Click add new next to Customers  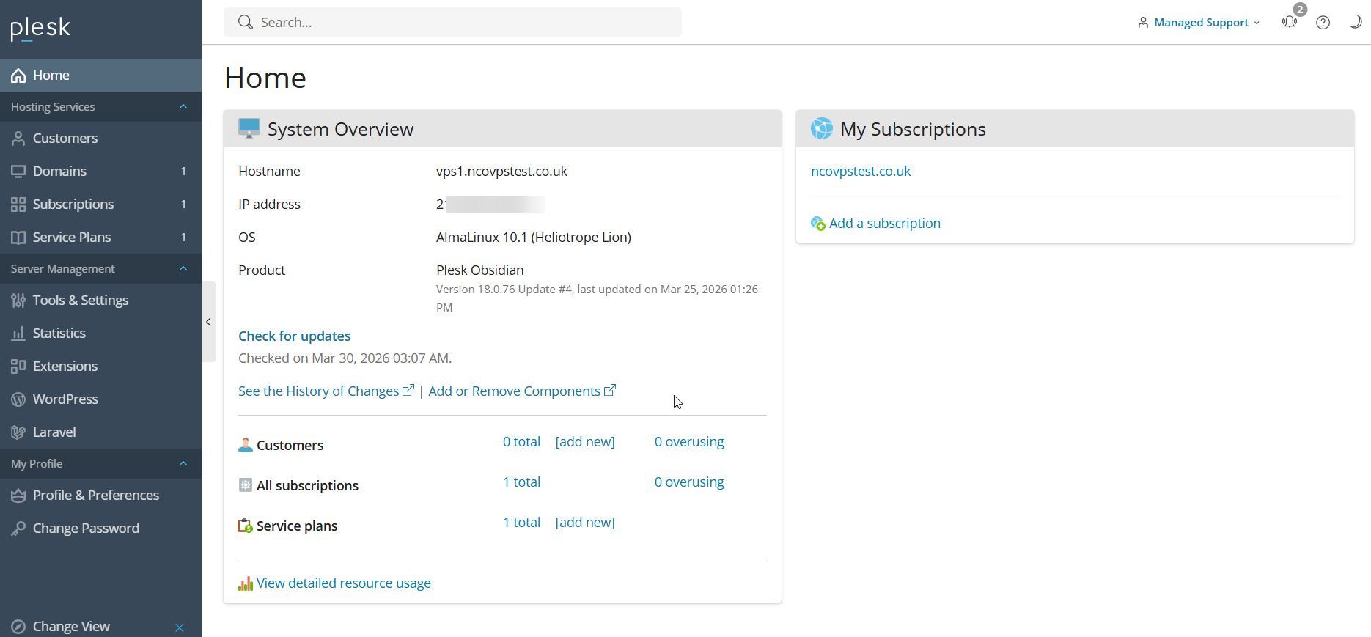click(585, 442)
